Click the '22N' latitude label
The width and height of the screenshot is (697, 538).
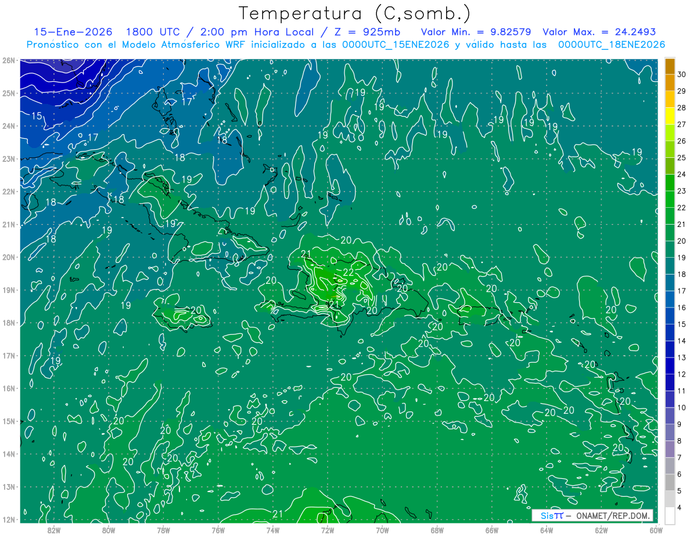9,192
